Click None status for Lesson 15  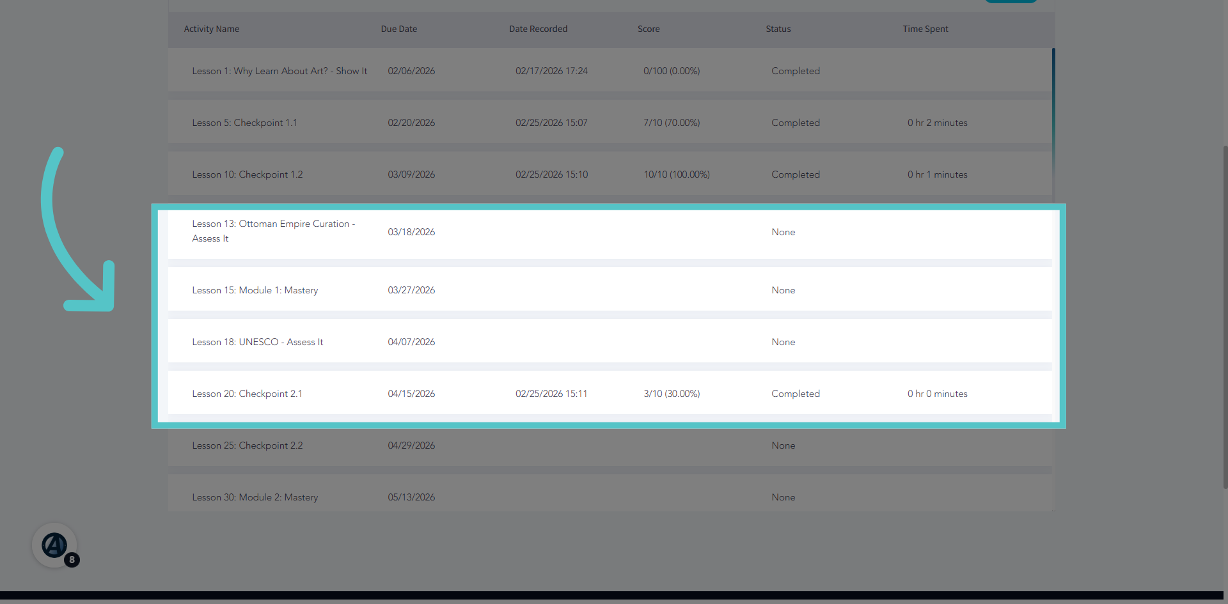[783, 290]
